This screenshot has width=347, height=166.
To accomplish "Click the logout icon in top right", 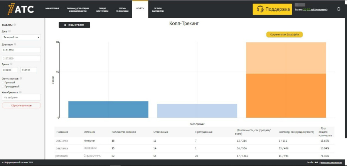I will coord(339,9).
